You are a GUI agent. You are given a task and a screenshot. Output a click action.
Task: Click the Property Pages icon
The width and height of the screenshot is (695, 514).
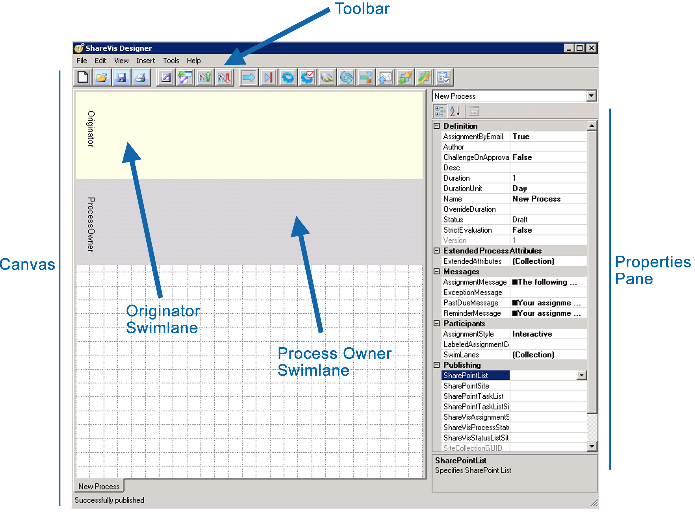pos(474,111)
